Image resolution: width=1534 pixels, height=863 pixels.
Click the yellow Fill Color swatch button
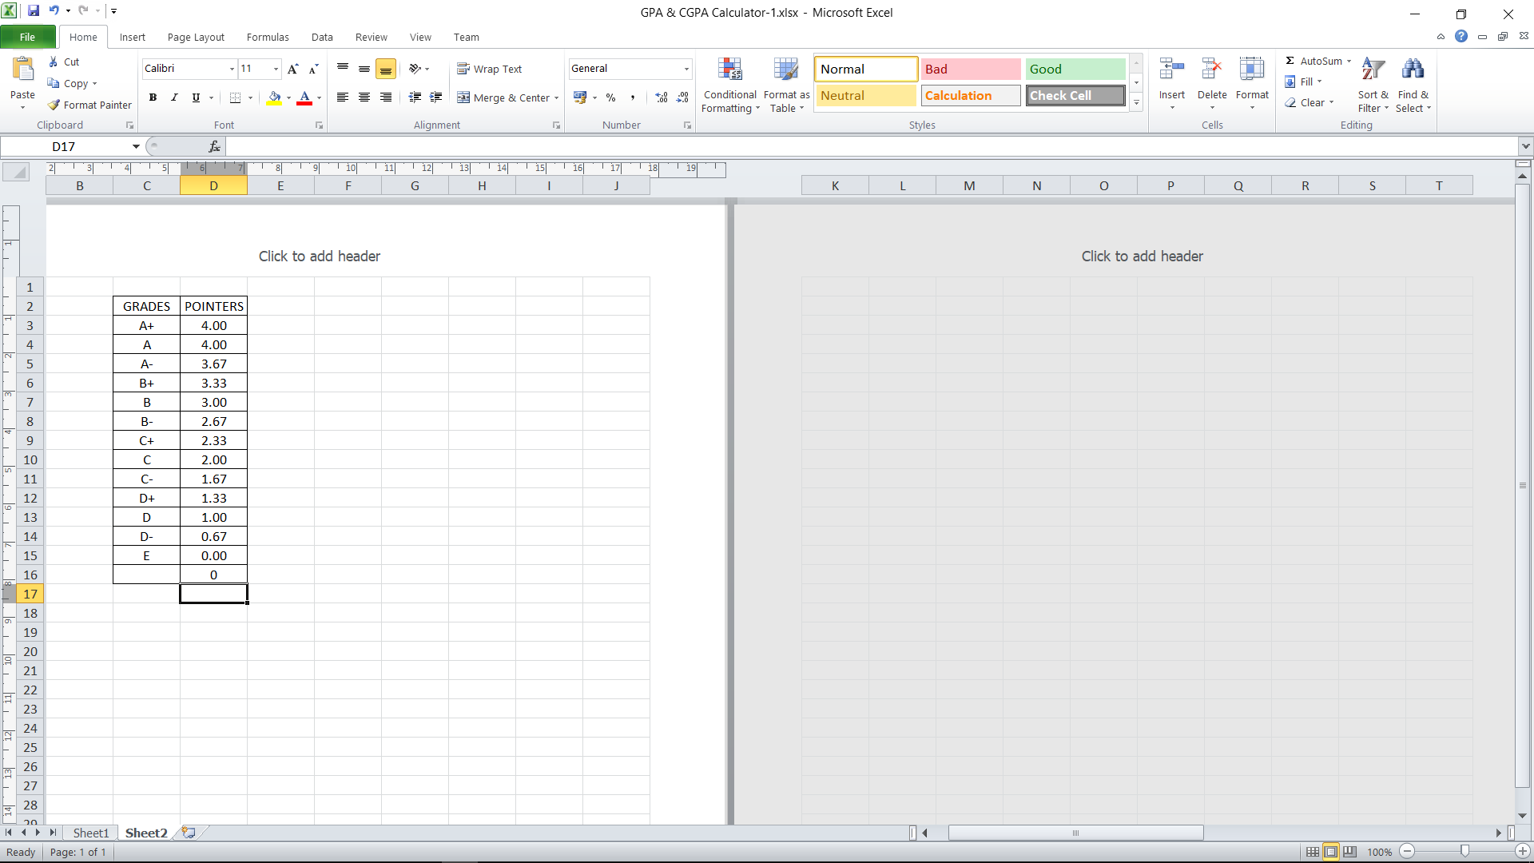point(274,97)
